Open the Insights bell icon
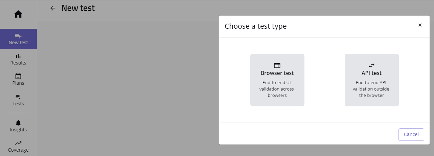This screenshot has height=156, width=434. (x=18, y=123)
